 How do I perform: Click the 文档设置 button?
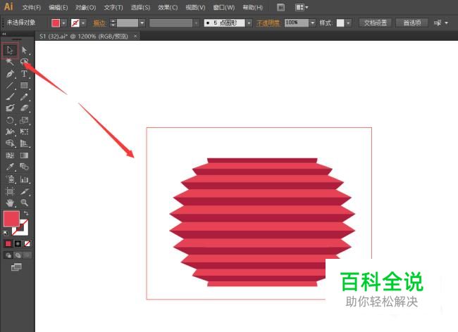[376, 23]
